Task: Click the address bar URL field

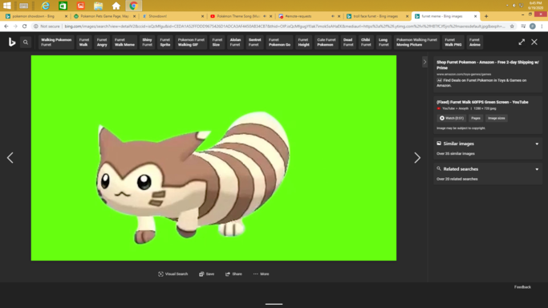Action: pyautogui.click(x=285, y=26)
